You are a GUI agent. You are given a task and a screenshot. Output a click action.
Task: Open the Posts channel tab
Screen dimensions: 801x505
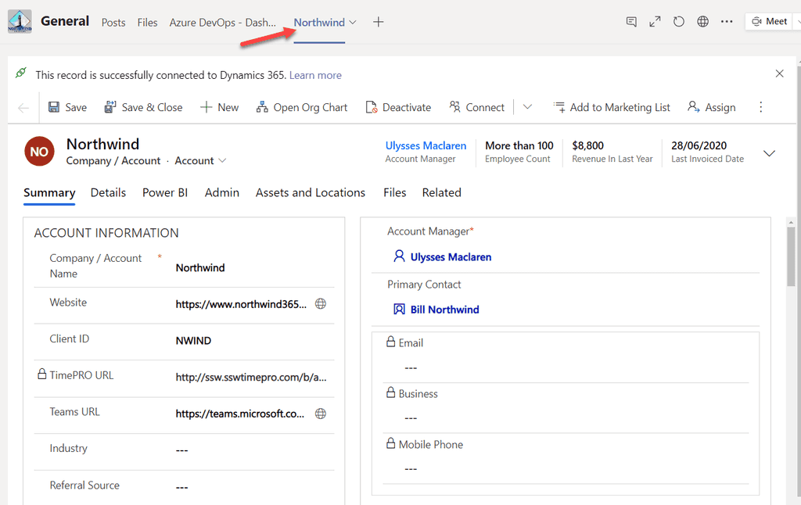[x=113, y=23]
